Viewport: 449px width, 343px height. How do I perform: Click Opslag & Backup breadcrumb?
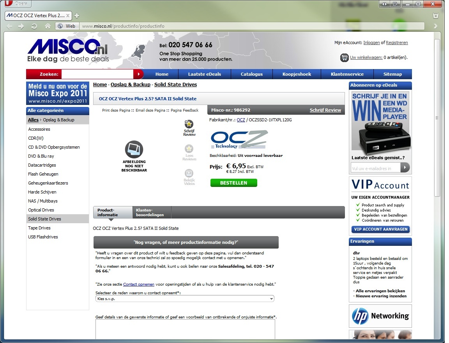click(131, 85)
